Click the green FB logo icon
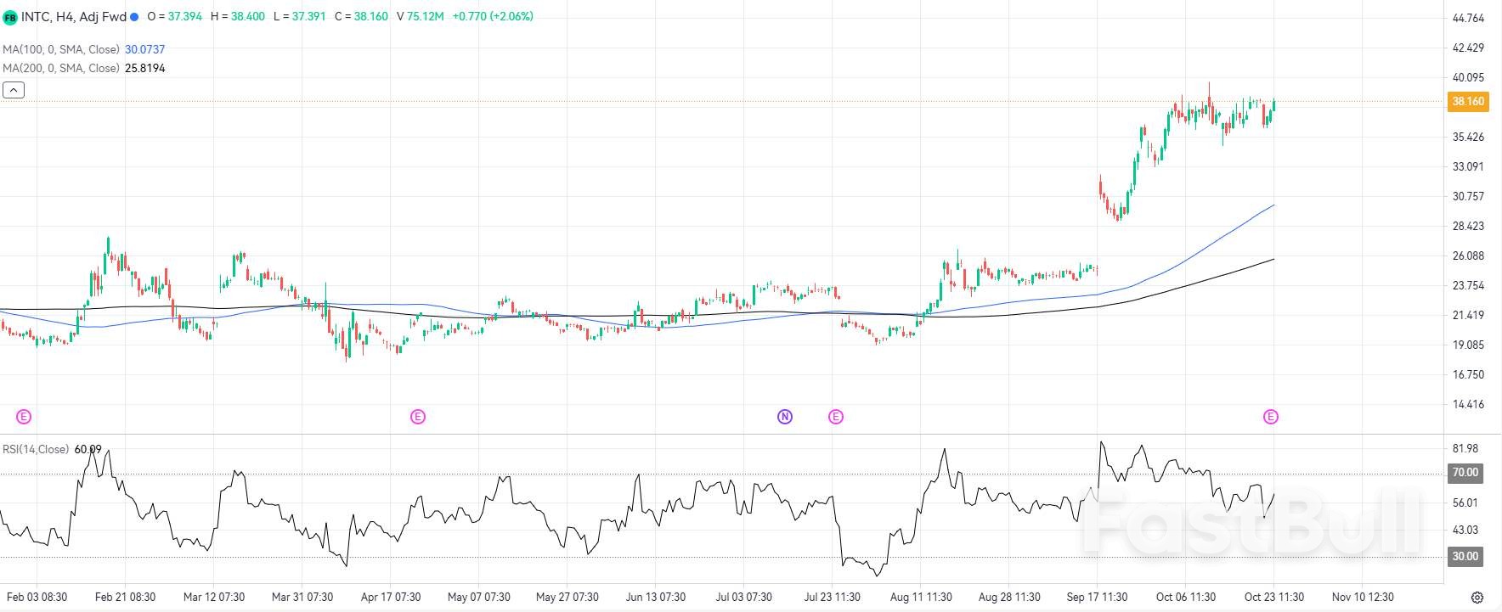Screen dimensions: 1502x612 (10, 17)
